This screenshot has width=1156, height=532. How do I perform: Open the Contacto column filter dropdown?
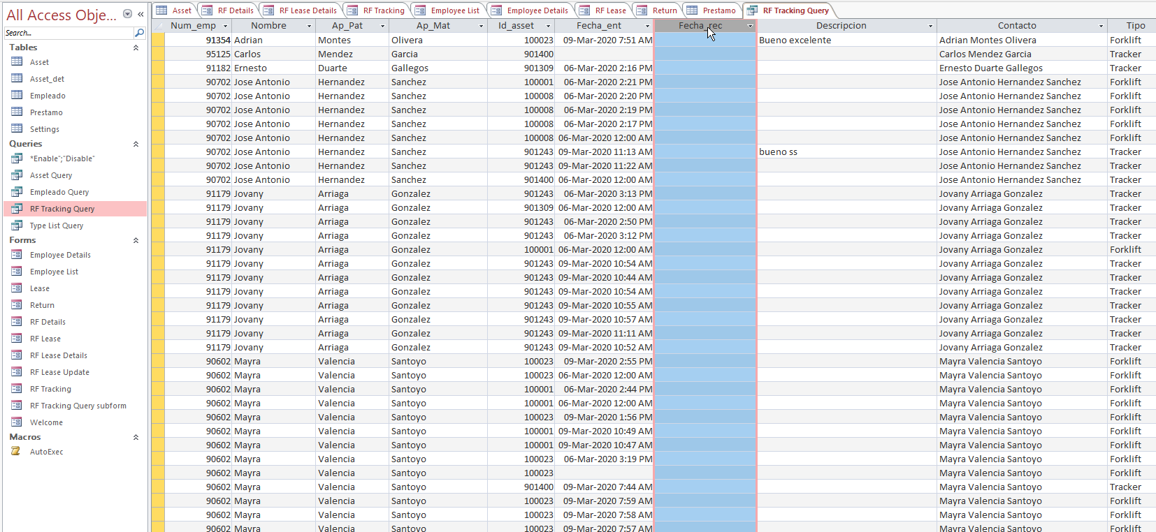[x=1101, y=26]
